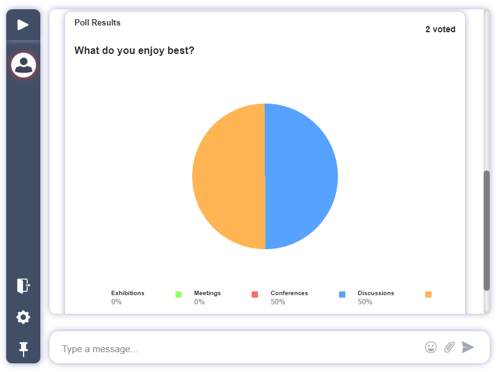Select the poll question text
Image resolution: width=496 pixels, height=372 pixels.
pyautogui.click(x=134, y=50)
